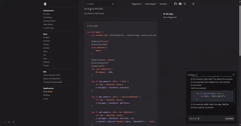Open Loops under Applications
Image resolution: width=241 pixels, height=126 pixels.
click(46, 99)
